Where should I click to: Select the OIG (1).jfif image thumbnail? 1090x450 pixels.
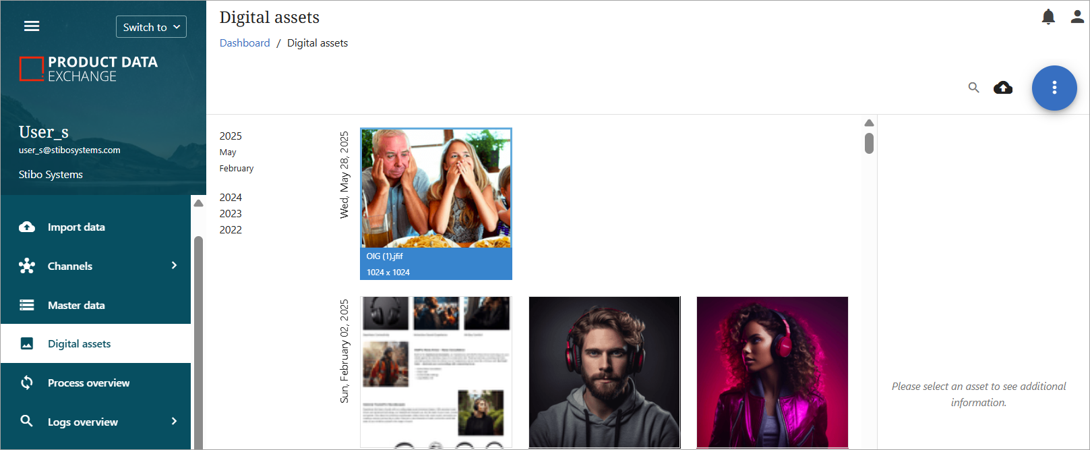(x=436, y=189)
